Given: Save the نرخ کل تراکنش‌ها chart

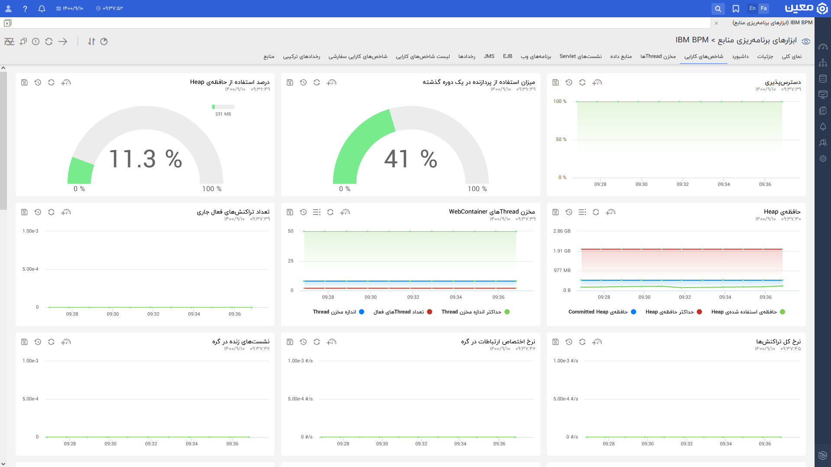Looking at the screenshot, I should coord(556,342).
